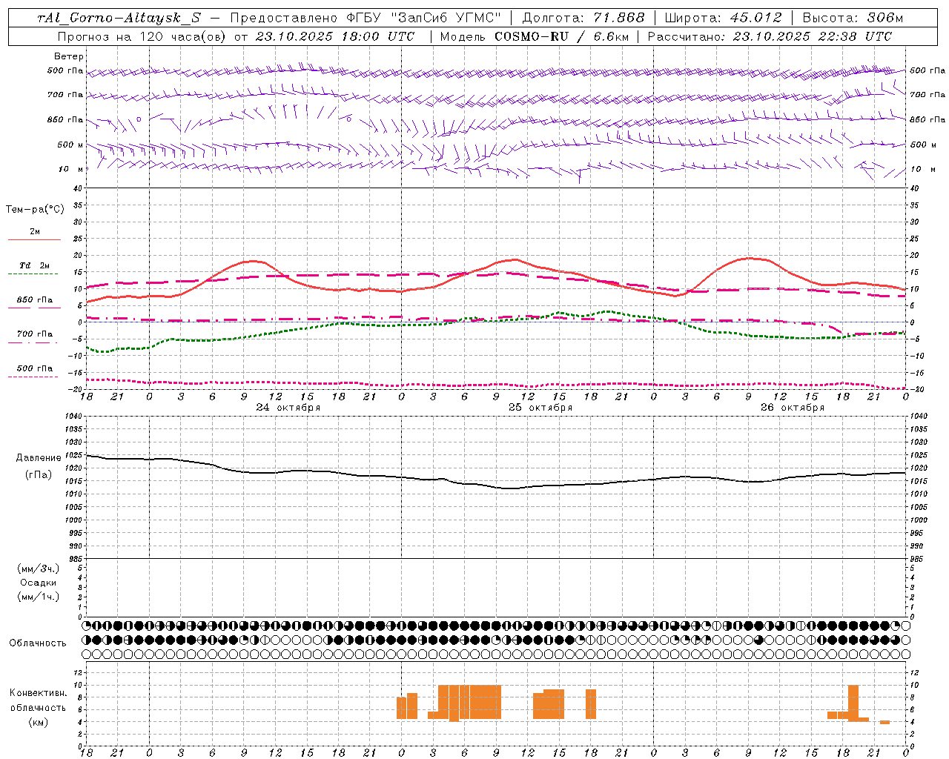Click the Td 2м dew point legend label
The image size is (949, 759).
tap(35, 265)
